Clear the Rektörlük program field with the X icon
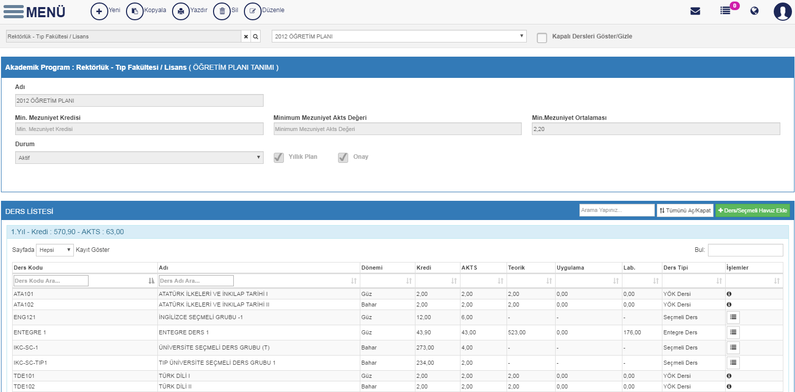The image size is (795, 392). [246, 36]
